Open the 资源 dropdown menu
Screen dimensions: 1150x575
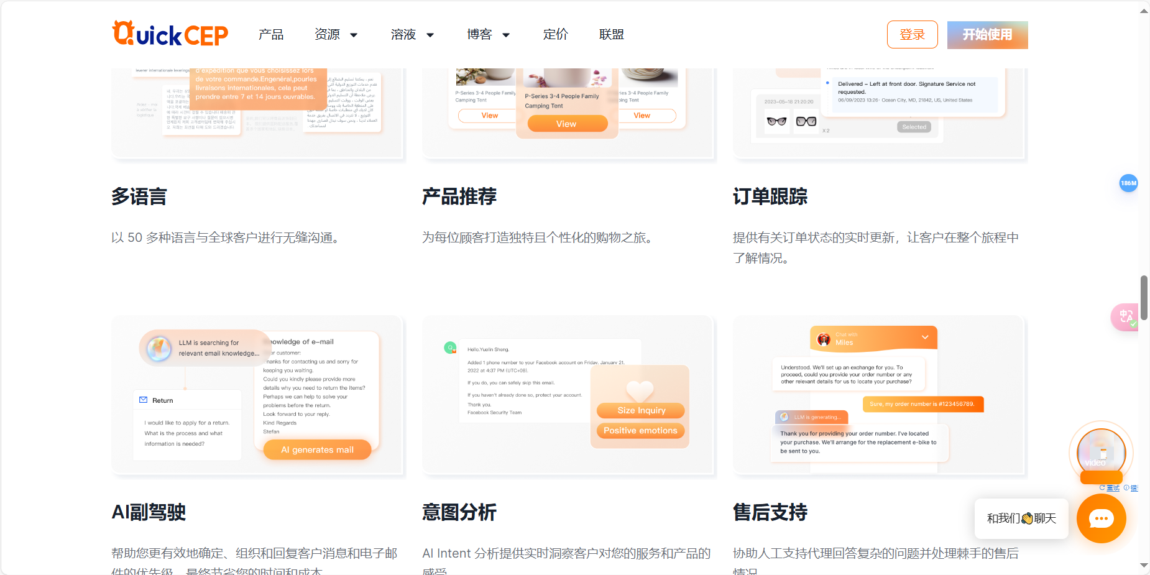point(336,35)
